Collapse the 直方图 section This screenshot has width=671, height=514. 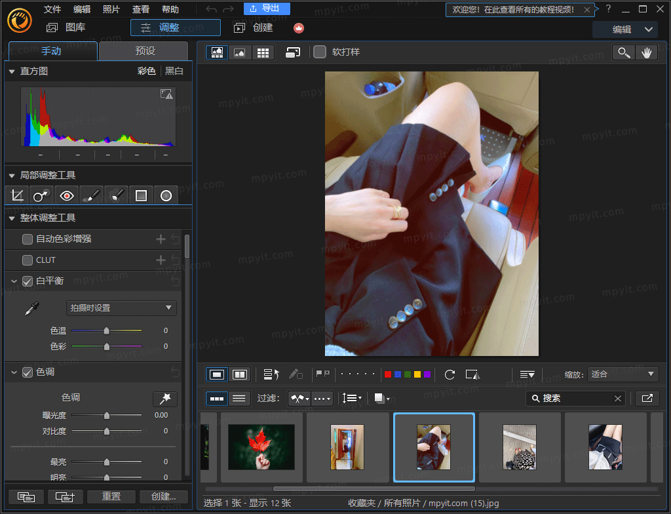click(12, 71)
